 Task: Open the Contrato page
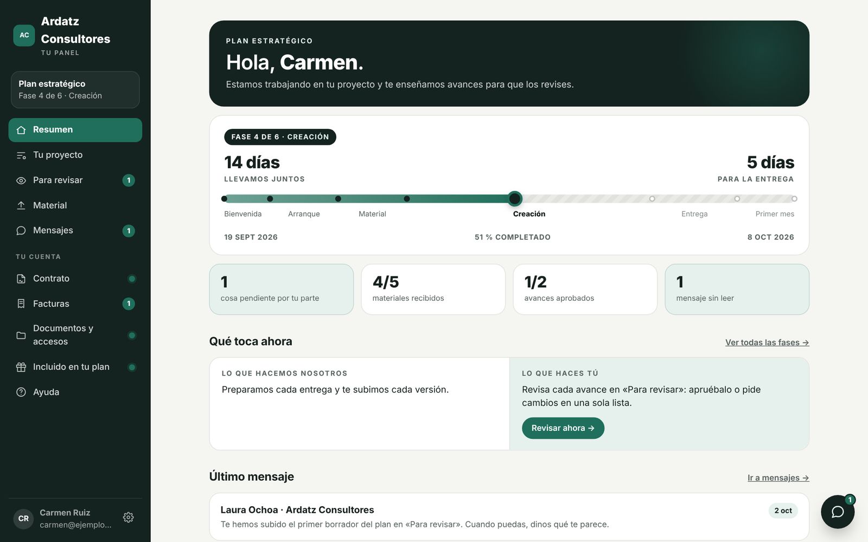pyautogui.click(x=75, y=279)
